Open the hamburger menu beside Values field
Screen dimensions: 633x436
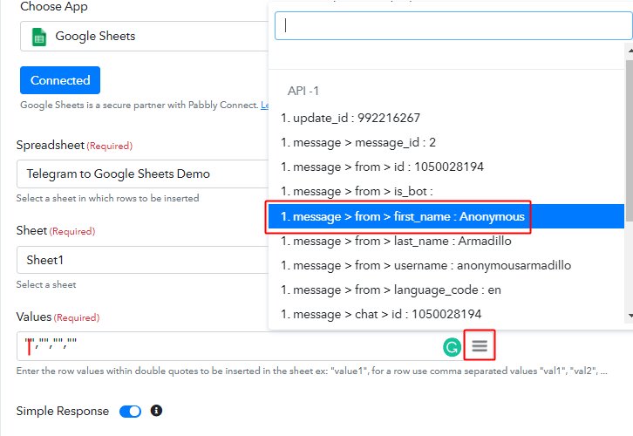tap(480, 345)
